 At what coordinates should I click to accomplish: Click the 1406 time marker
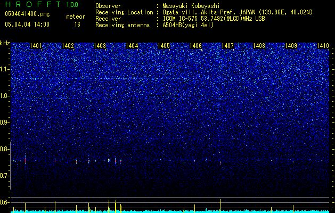195,45
